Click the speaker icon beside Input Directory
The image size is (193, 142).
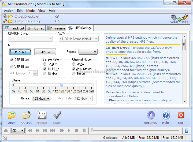pyautogui.click(x=5, y=16)
